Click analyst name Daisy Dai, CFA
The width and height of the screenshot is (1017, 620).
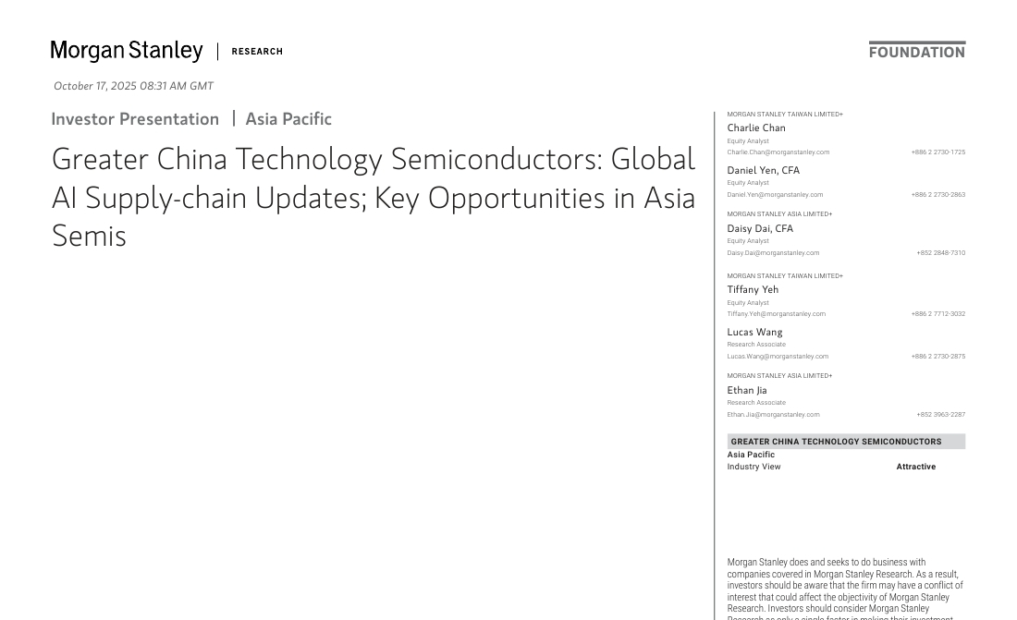click(x=760, y=229)
